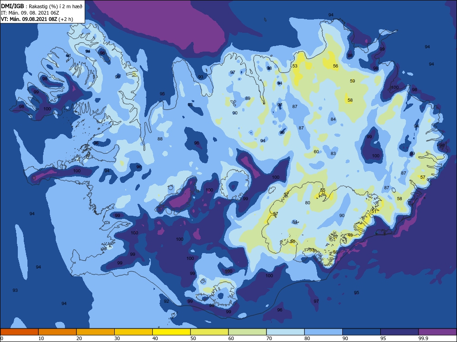This screenshot has height=342, width=457.
Task: Click the humidity value "55" on glacier edge
Action: 323,190
